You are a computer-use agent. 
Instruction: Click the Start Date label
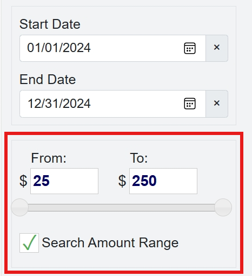pyautogui.click(x=50, y=24)
